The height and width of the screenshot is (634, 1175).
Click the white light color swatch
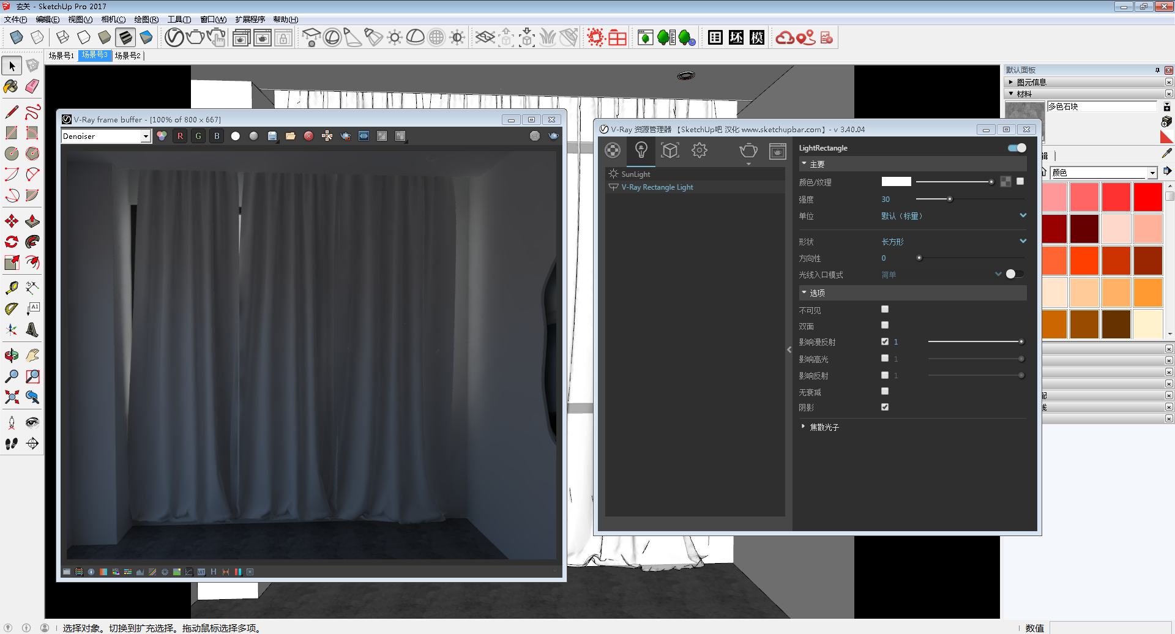pyautogui.click(x=896, y=182)
